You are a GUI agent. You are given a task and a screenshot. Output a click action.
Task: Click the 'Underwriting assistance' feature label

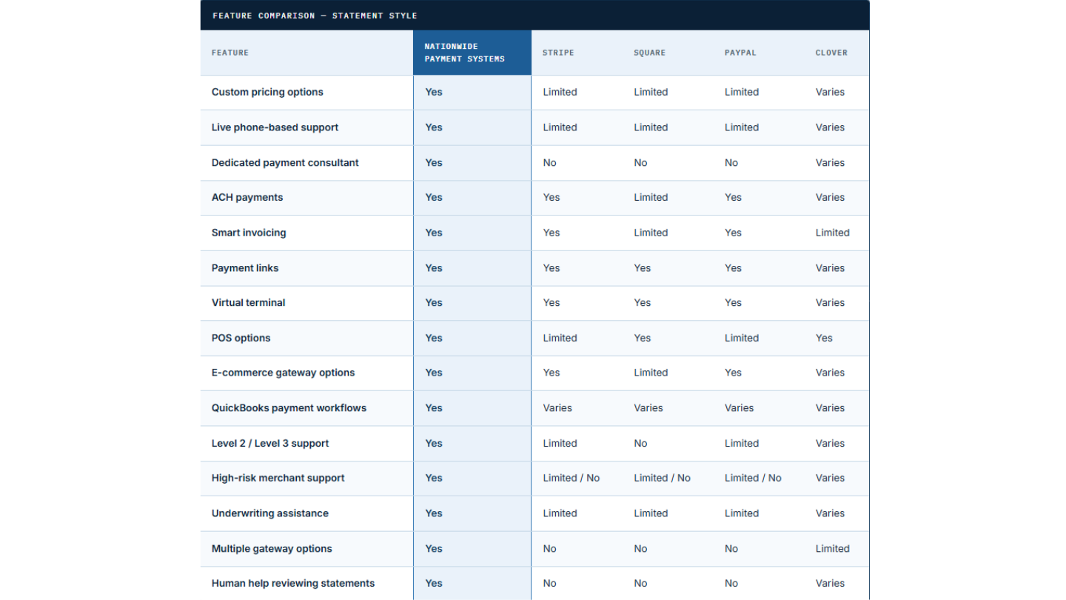270,513
